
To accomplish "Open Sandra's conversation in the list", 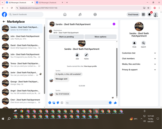I will (22, 28).
